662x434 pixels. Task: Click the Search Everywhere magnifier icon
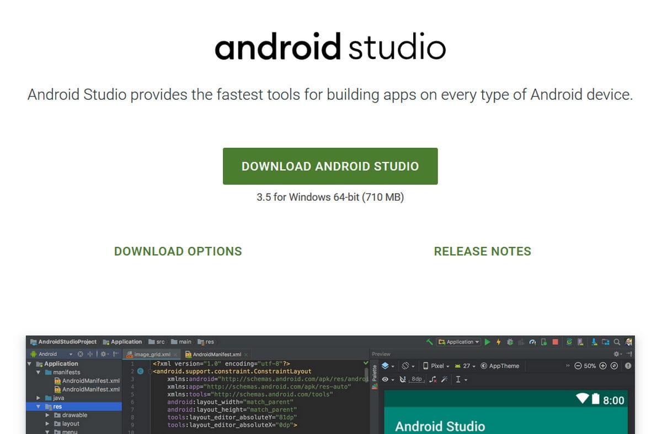[x=617, y=342]
